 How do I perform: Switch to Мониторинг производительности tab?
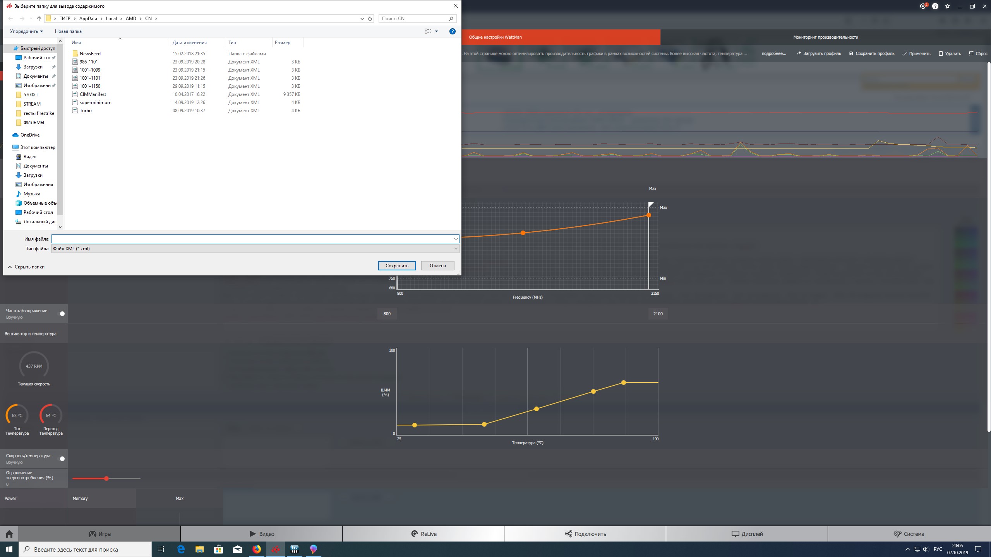click(x=825, y=37)
